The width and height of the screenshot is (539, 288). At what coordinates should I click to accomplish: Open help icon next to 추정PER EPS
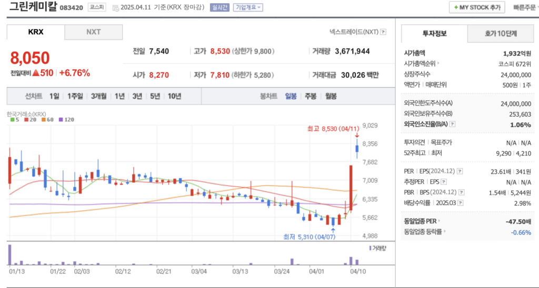click(x=444, y=182)
